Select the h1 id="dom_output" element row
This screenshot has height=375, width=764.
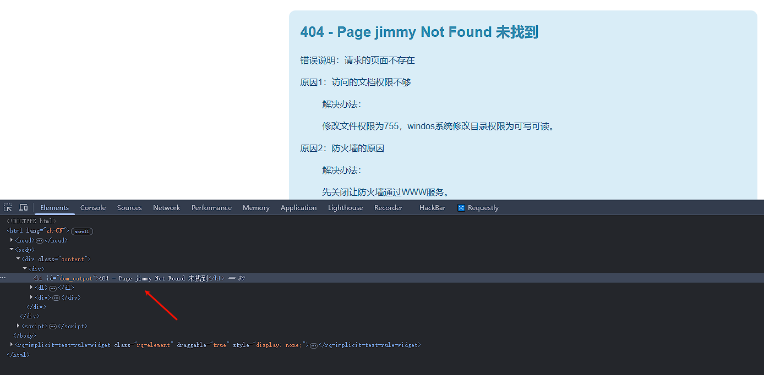[x=382, y=278]
